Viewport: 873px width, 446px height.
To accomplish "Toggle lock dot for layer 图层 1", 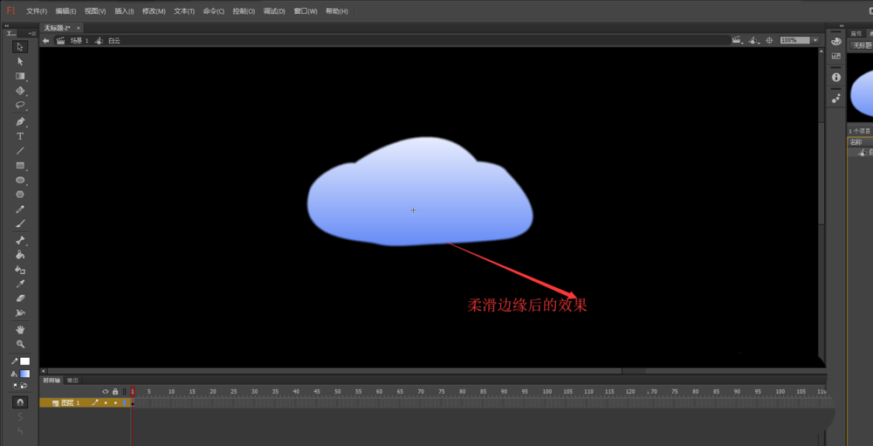I will pos(115,402).
